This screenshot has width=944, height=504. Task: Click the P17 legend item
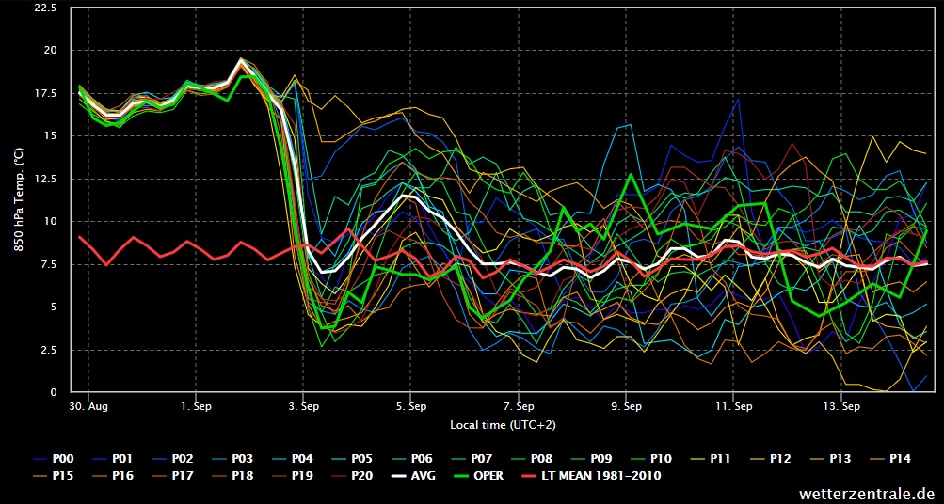click(x=173, y=476)
